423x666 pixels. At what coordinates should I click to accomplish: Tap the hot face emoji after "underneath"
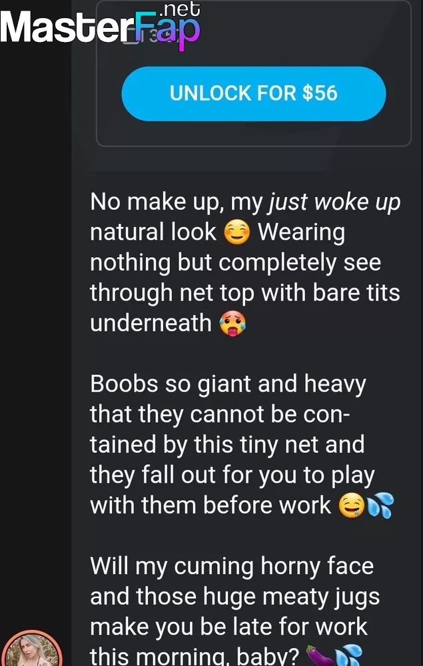point(232,323)
